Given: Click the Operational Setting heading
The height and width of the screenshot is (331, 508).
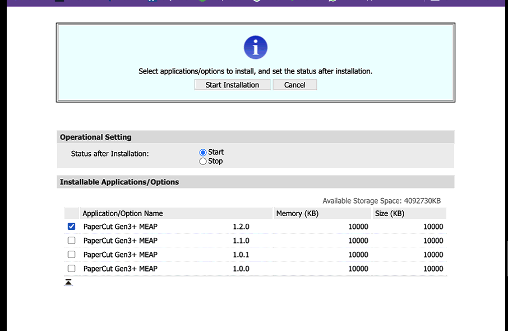Looking at the screenshot, I should point(95,137).
